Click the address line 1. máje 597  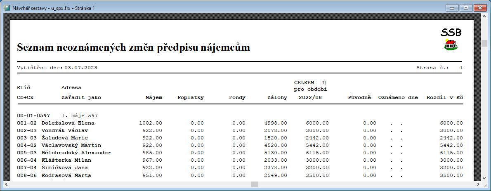79,115
